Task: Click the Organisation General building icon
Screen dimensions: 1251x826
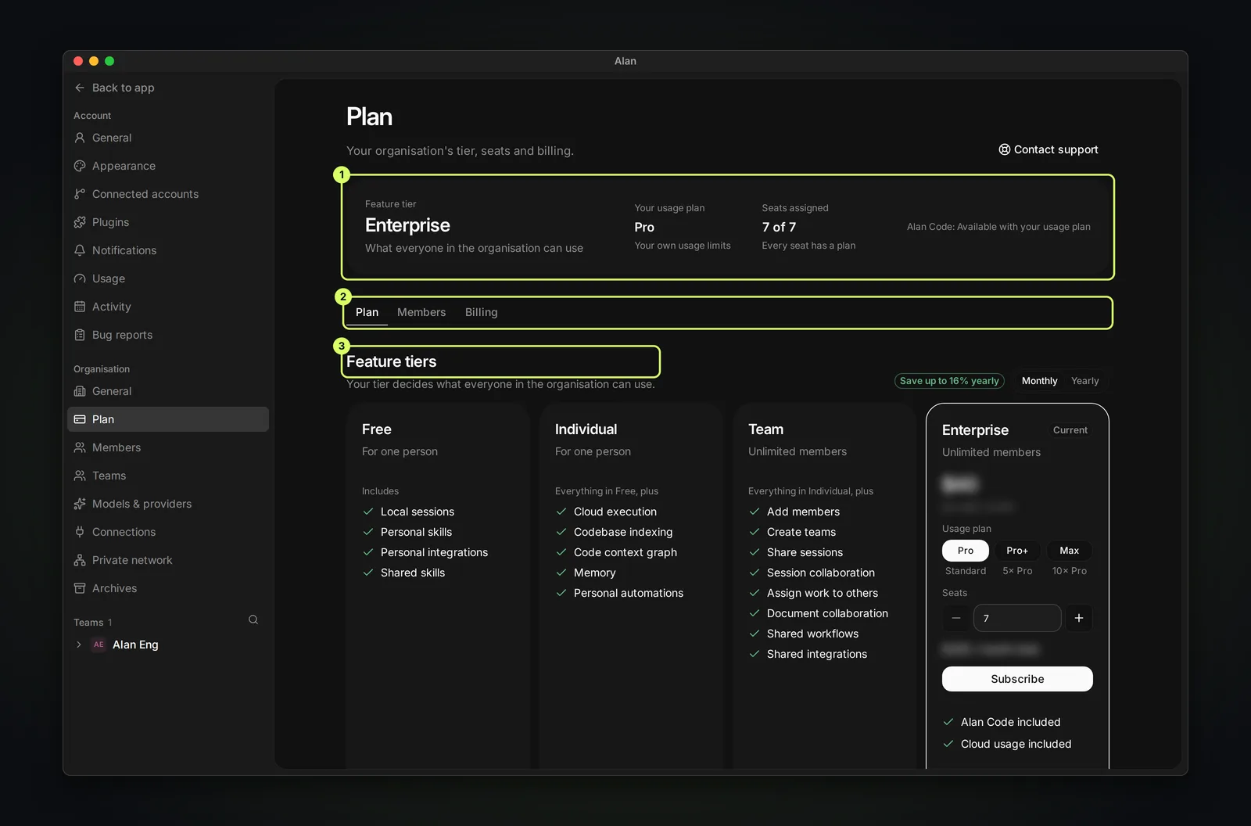Action: tap(80, 391)
